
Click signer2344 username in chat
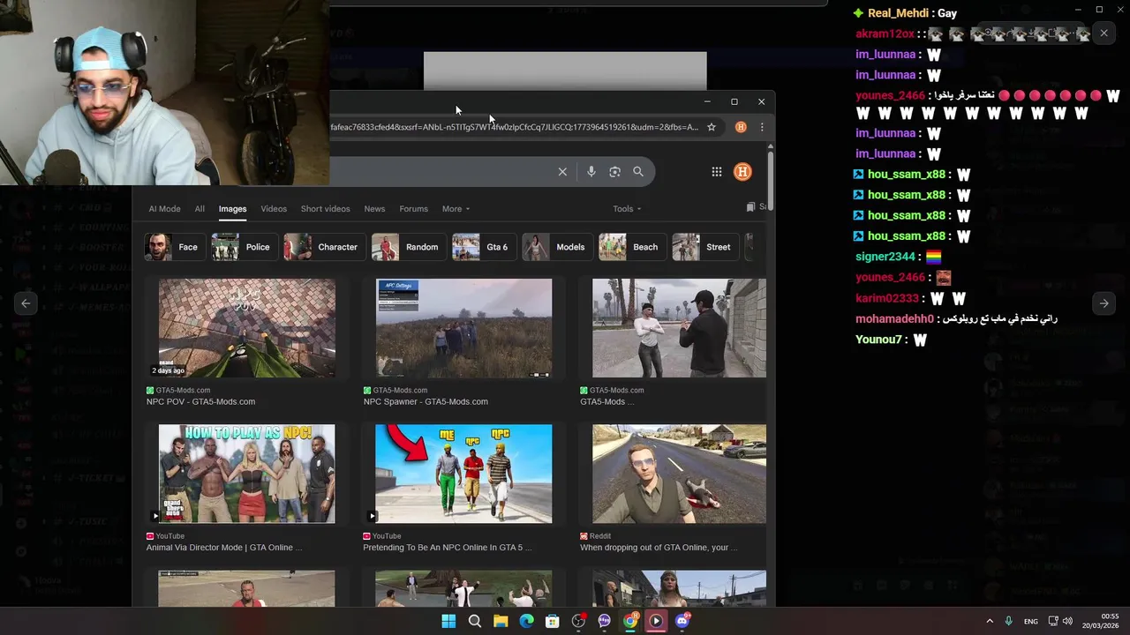(885, 257)
